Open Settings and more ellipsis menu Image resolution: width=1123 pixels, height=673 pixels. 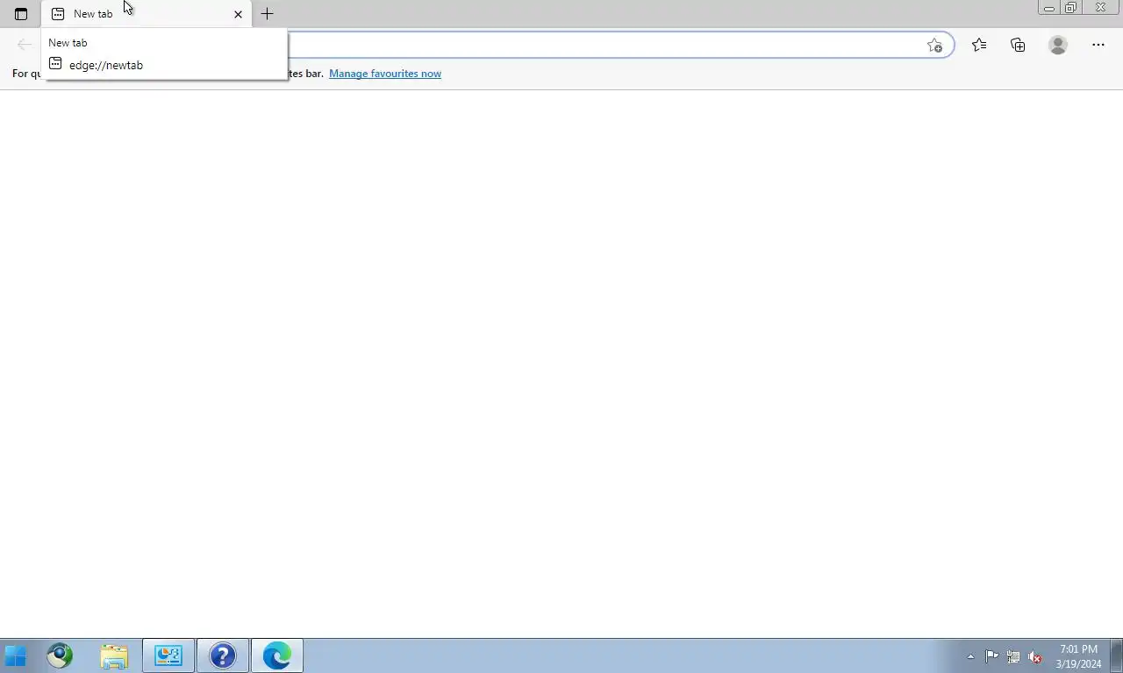pos(1098,45)
